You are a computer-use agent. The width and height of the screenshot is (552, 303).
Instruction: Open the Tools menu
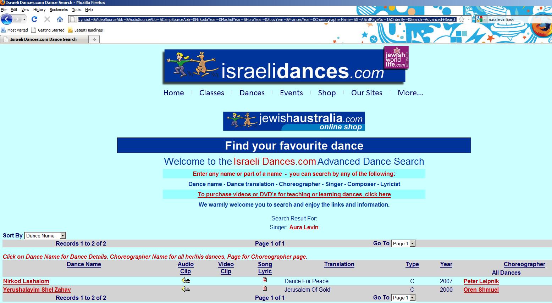[76, 10]
